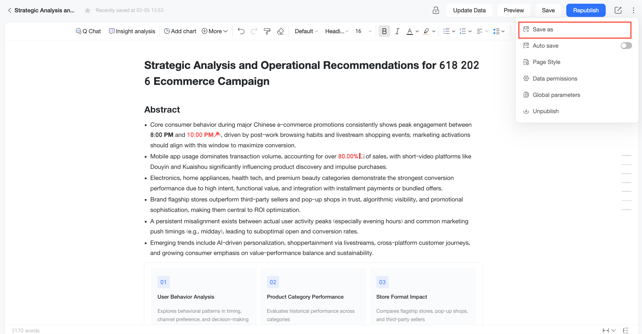The width and height of the screenshot is (642, 334).
Task: Open font color dropdown arrow
Action: pyautogui.click(x=417, y=31)
